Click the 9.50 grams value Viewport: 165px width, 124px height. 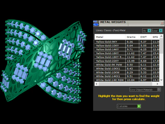[x=130, y=65]
